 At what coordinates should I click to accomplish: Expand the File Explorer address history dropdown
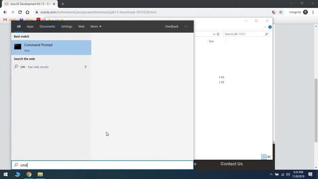tap(214, 34)
